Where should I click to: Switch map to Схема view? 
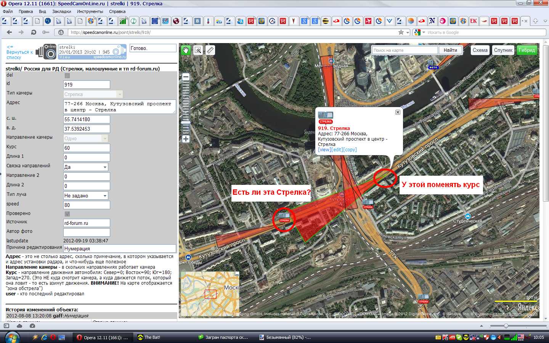pos(480,50)
